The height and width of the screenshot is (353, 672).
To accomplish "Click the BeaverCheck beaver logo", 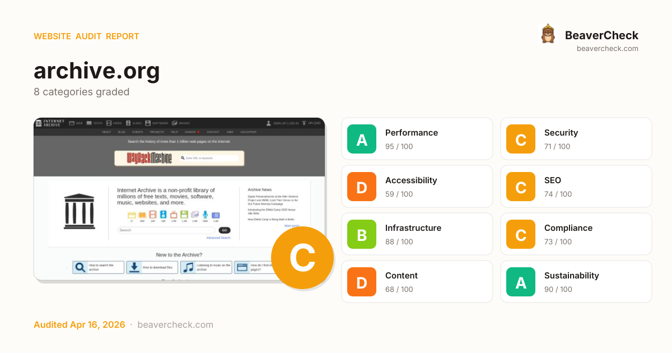I will click(548, 34).
